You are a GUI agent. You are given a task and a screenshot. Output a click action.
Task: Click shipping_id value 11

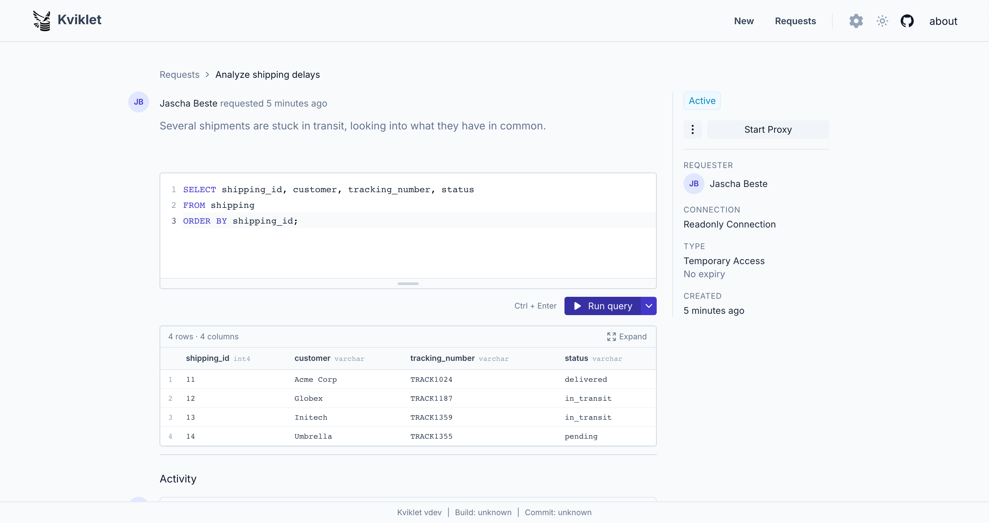pos(190,380)
